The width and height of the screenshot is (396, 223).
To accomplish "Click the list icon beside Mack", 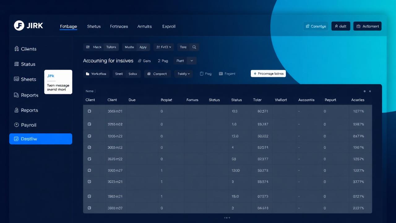I will click(x=88, y=47).
